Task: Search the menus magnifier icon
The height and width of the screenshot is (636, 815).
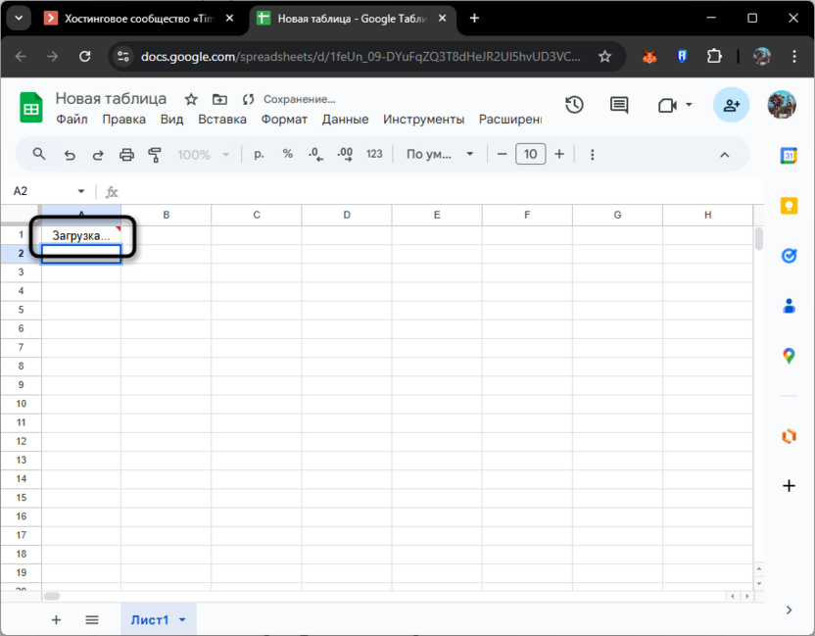Action: pyautogui.click(x=39, y=154)
